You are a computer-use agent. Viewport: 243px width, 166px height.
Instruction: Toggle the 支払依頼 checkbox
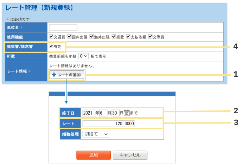point(128,37)
